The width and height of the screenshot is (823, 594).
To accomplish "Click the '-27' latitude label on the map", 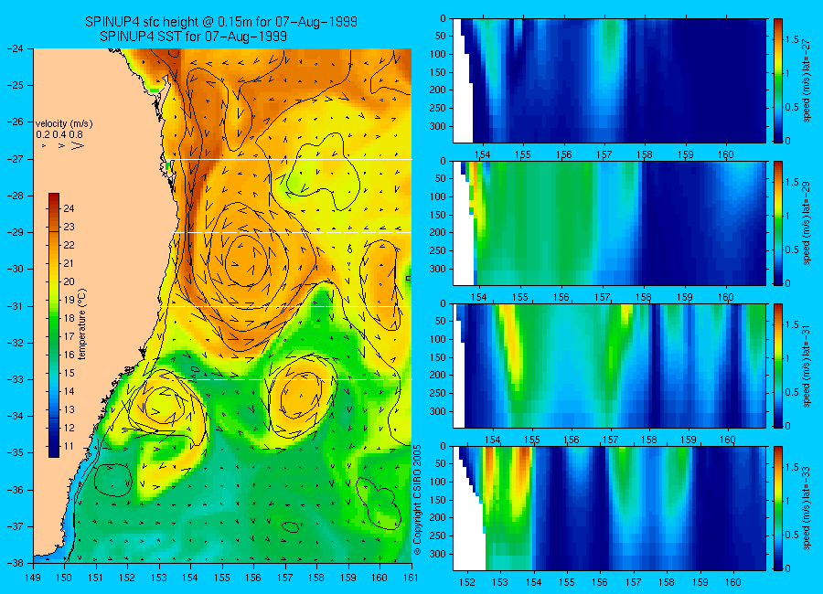I will pyautogui.click(x=16, y=159).
